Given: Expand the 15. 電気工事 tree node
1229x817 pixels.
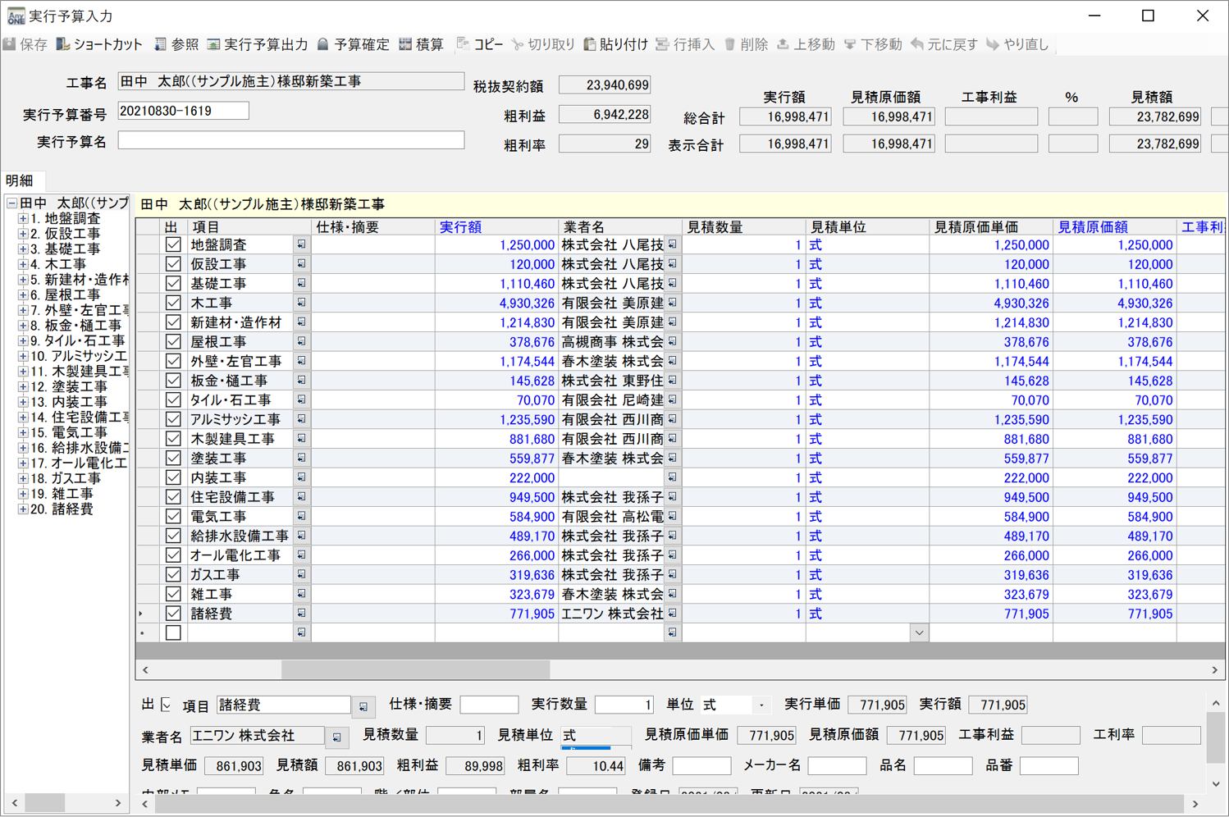Looking at the screenshot, I should click(23, 432).
